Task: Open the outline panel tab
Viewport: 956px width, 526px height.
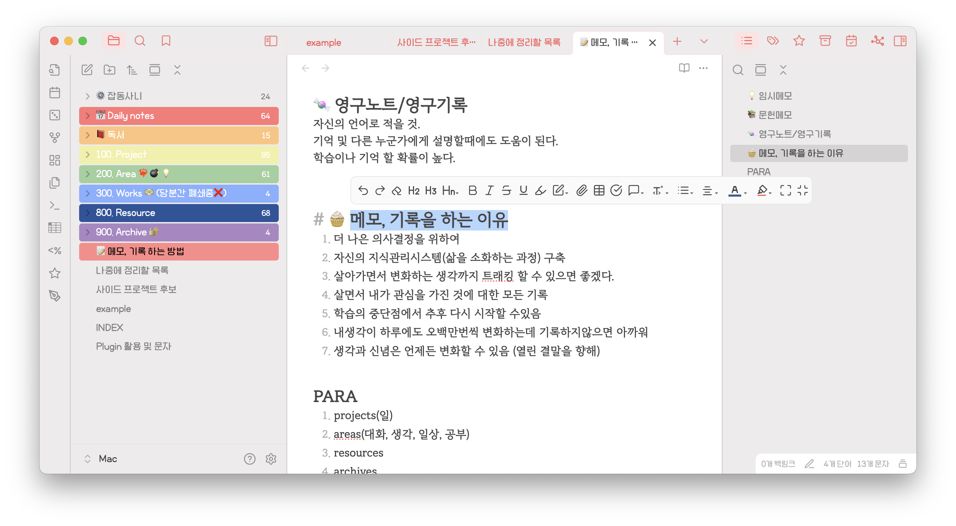Action: tap(747, 41)
